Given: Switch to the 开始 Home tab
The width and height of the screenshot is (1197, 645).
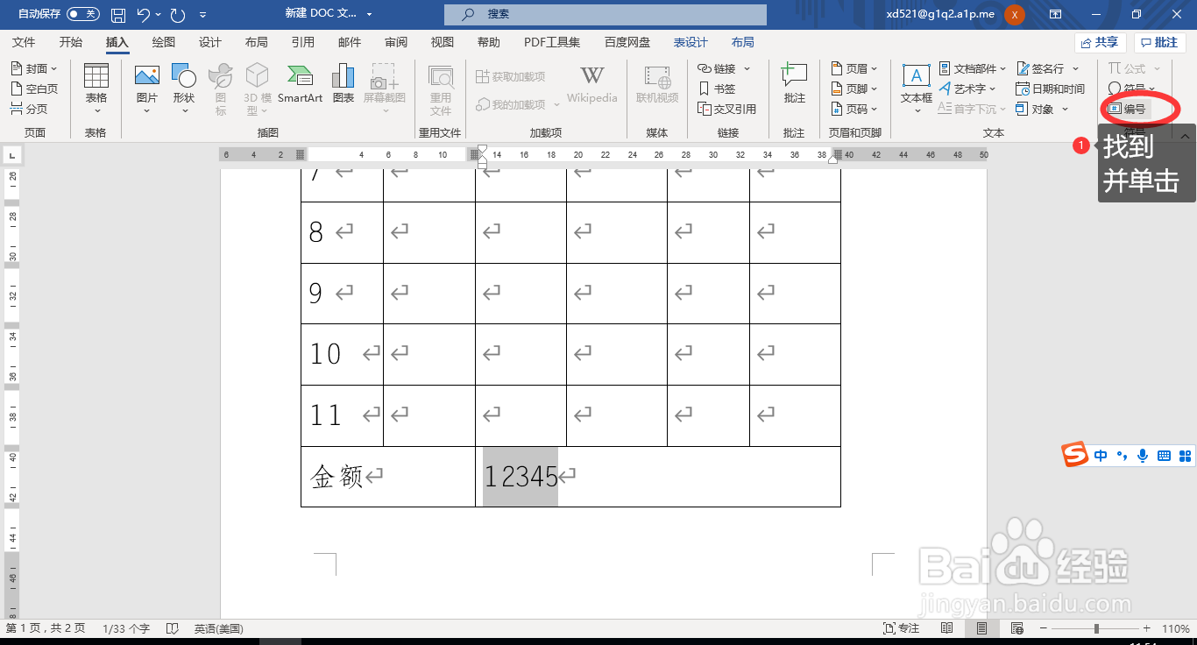Looking at the screenshot, I should (x=71, y=42).
